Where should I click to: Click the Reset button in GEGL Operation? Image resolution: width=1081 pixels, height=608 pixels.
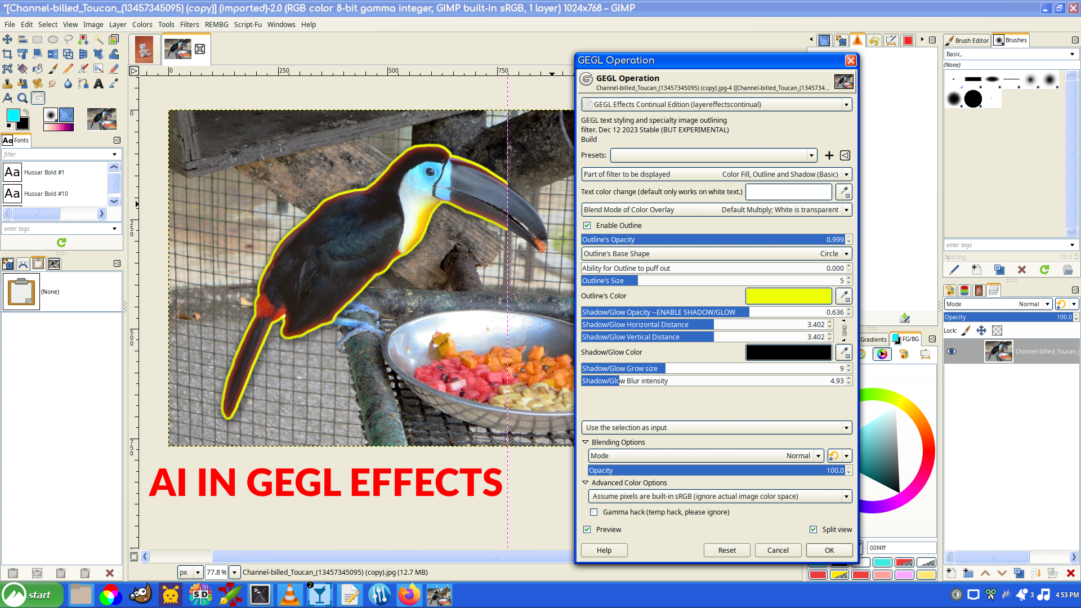point(727,551)
